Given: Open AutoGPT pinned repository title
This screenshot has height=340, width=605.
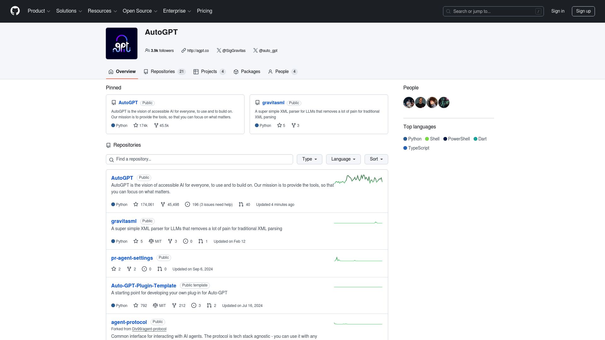Looking at the screenshot, I should (128, 103).
